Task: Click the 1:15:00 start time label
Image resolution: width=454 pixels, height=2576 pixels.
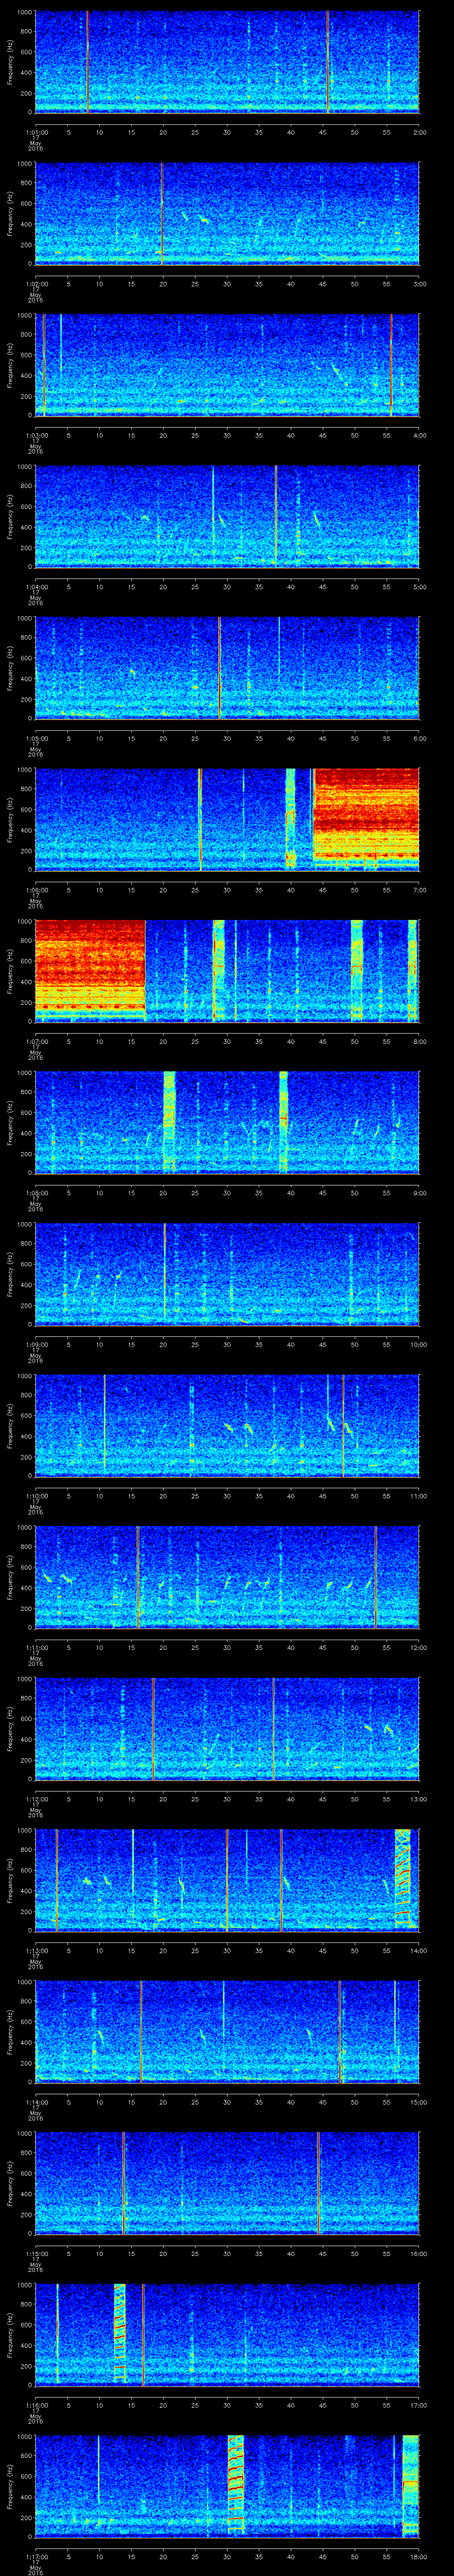Action: 36,2253
